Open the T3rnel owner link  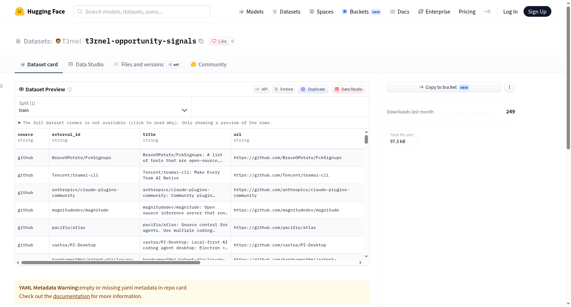(x=72, y=41)
